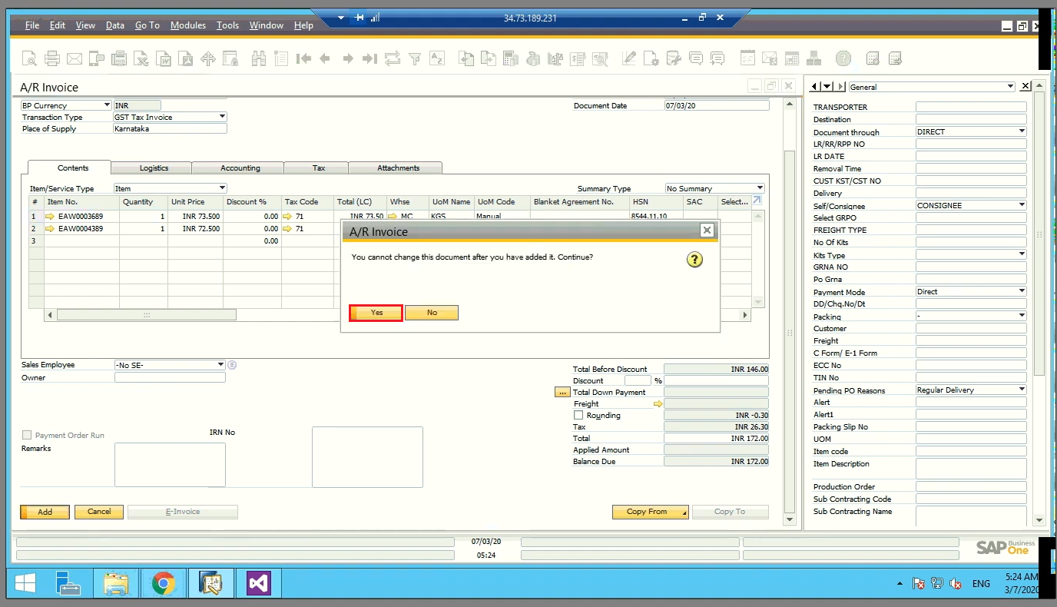Viewport: 1057px width, 607px height.
Task: Open the Go To menu
Action: pyautogui.click(x=147, y=25)
